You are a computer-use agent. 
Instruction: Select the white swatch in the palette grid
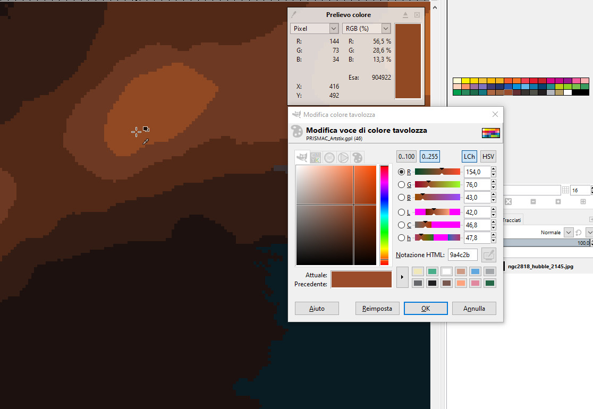567,92
